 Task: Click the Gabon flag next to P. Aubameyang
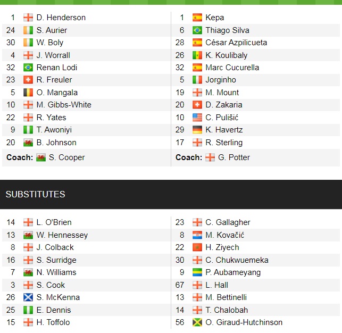[x=197, y=272]
